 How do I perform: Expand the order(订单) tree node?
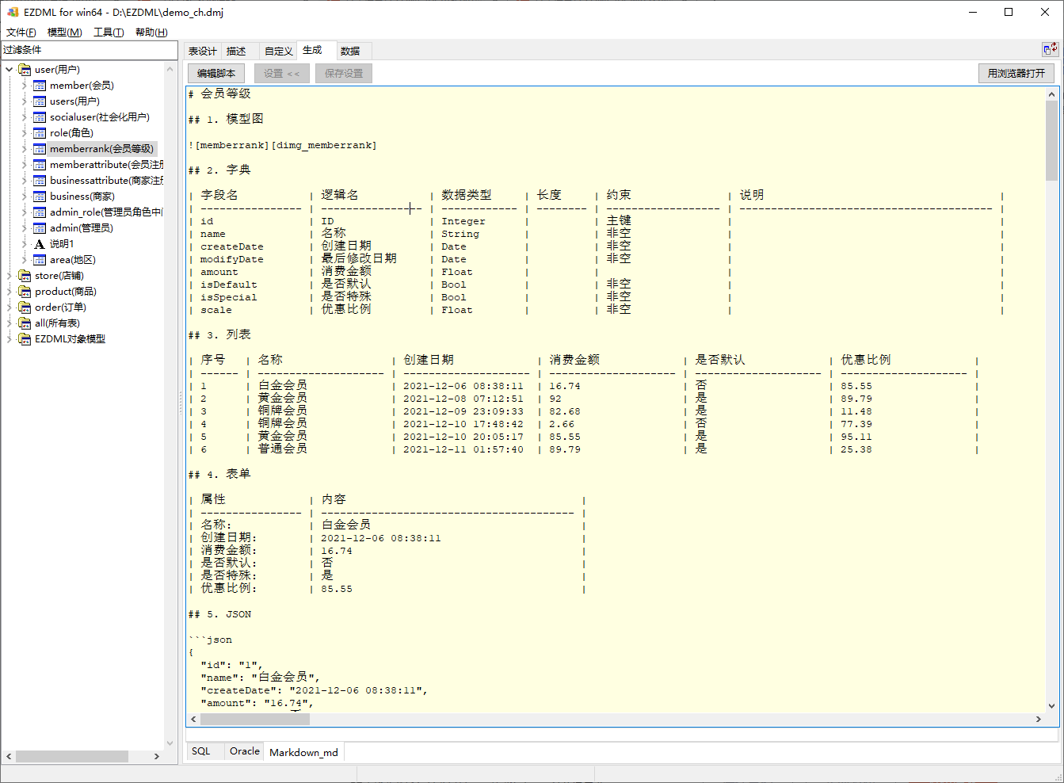click(10, 307)
